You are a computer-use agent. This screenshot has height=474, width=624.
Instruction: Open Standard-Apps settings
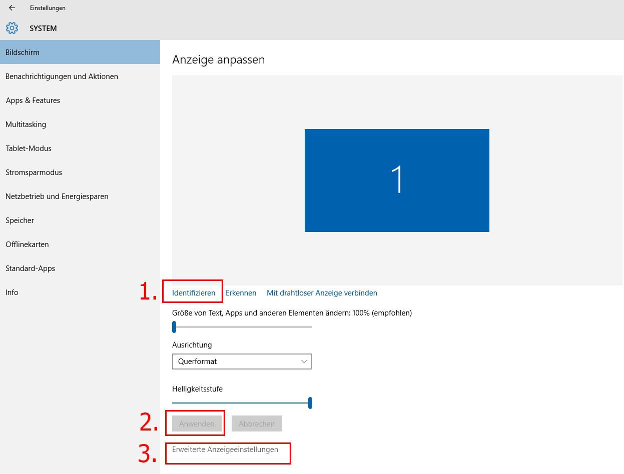pyautogui.click(x=80, y=268)
